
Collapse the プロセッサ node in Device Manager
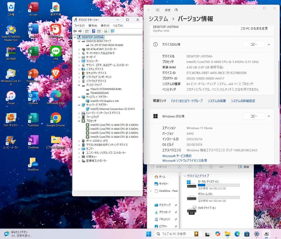[80, 121]
